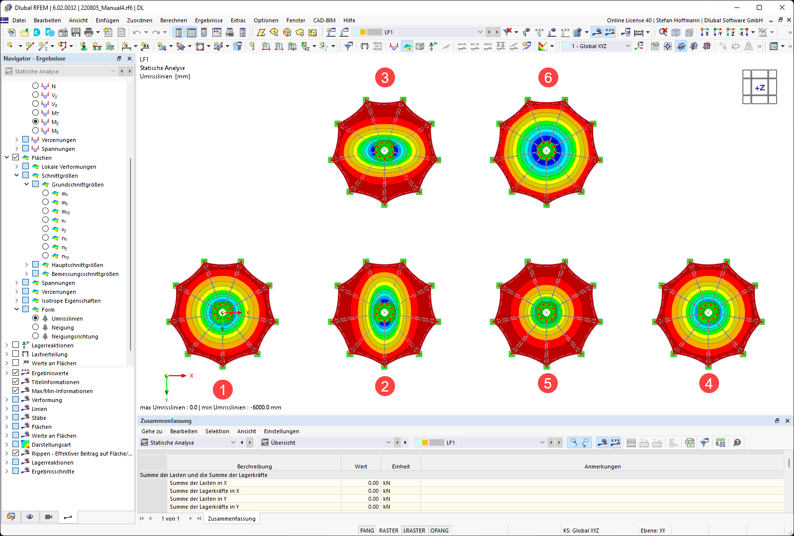Select the Neigungsrichtung radio button

tap(35, 336)
